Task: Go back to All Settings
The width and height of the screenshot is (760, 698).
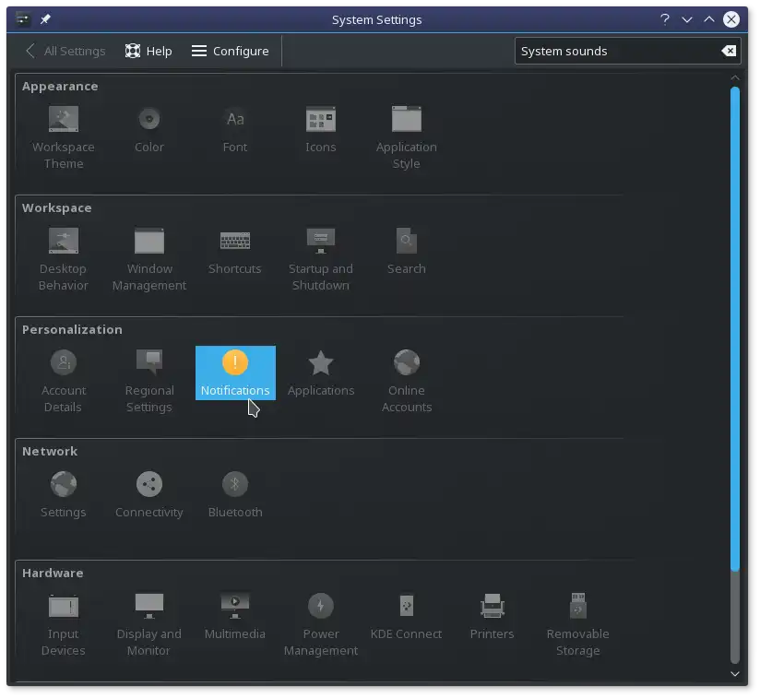Action: [65, 51]
